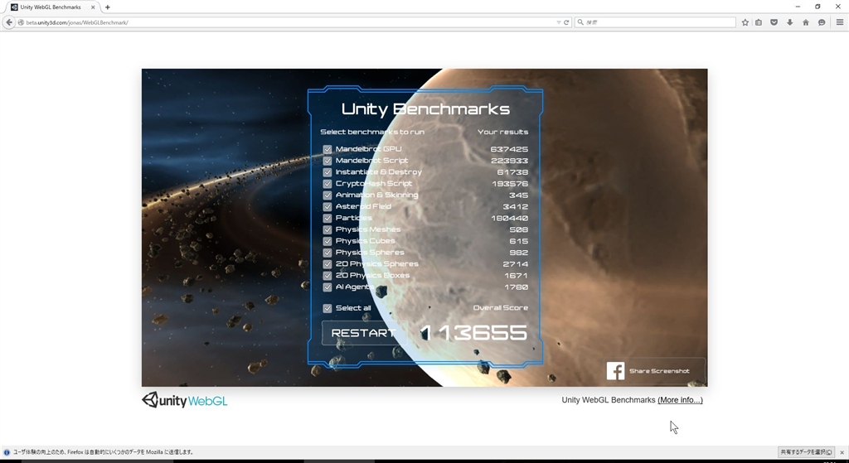
Task: Click the Unity Benchmarks heading
Action: click(425, 109)
